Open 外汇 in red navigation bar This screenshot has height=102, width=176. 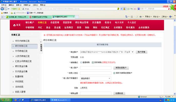click(40, 27)
